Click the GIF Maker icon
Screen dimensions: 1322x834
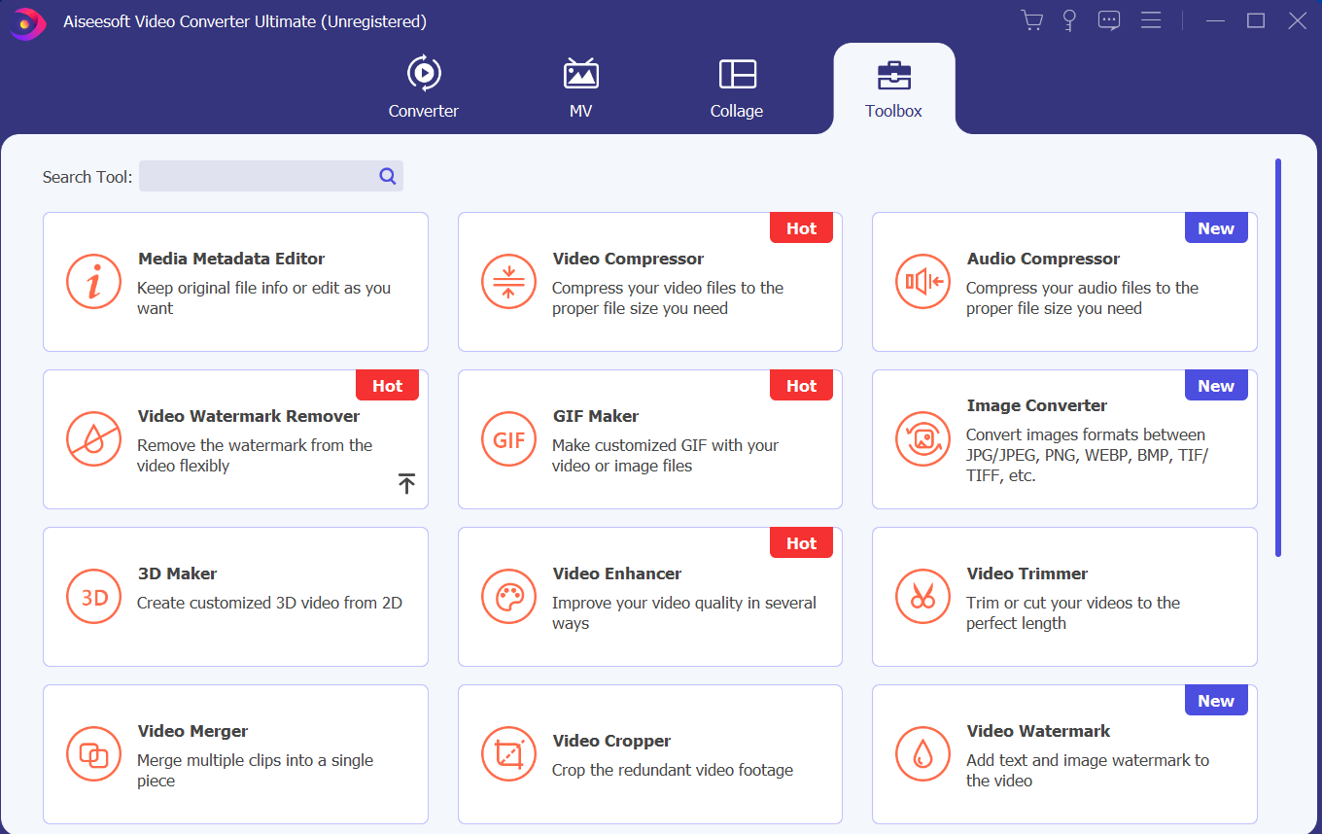click(x=508, y=439)
